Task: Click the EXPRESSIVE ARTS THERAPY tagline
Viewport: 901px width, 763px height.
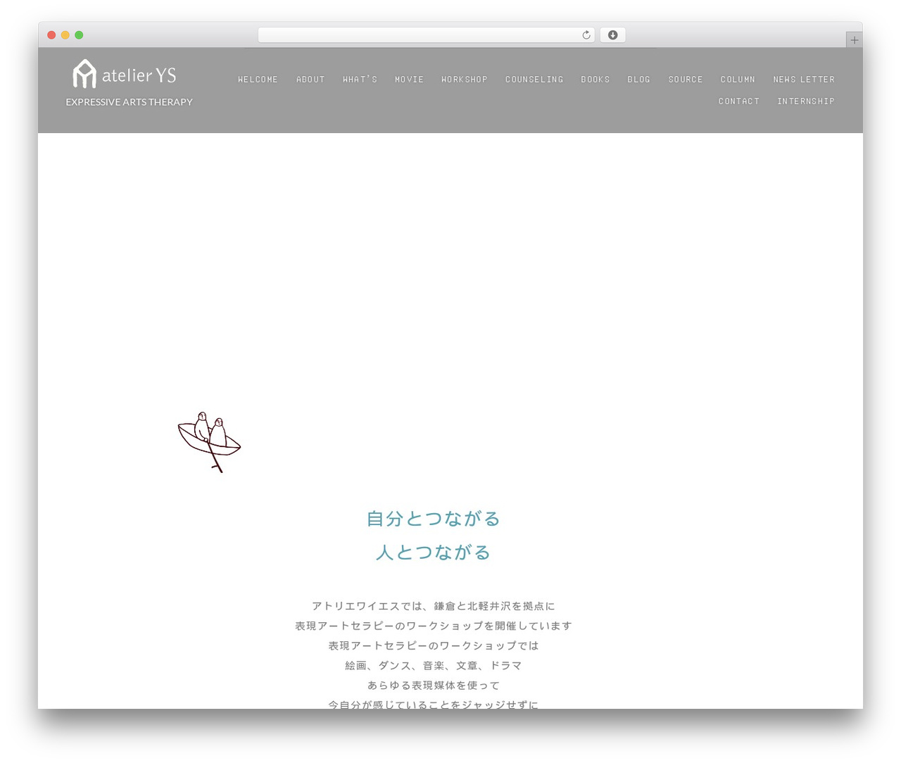Action: click(129, 102)
